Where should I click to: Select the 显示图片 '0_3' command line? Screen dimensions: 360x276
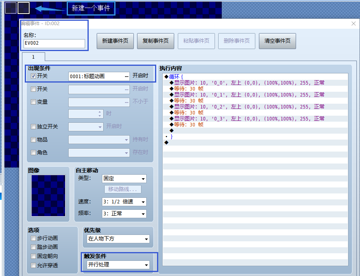tap(255, 118)
